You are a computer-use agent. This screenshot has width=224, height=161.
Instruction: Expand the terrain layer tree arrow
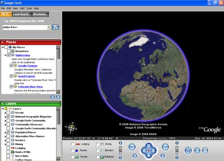tap(5, 113)
